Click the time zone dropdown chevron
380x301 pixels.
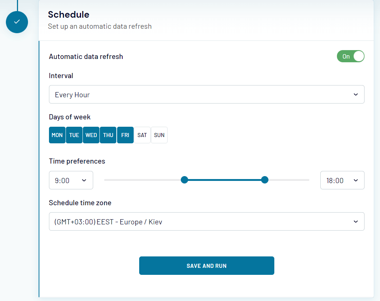356,222
